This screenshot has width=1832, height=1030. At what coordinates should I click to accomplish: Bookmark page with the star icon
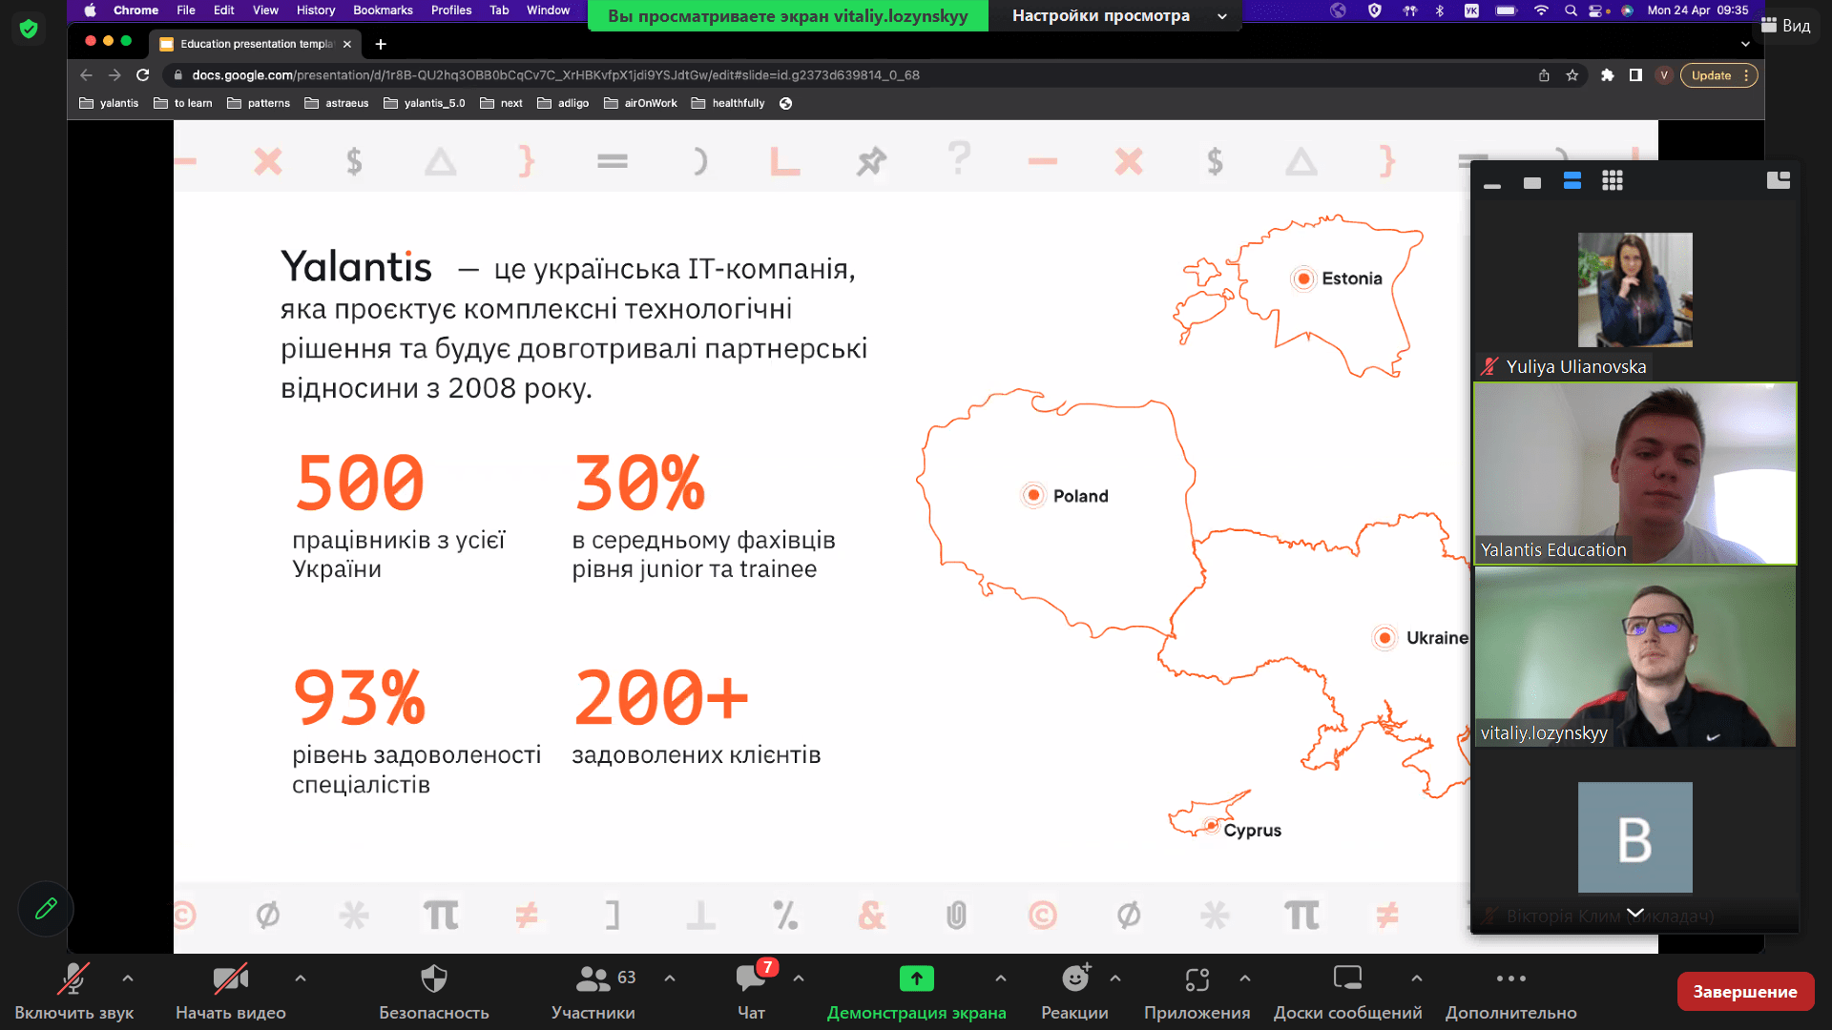[x=1572, y=75]
